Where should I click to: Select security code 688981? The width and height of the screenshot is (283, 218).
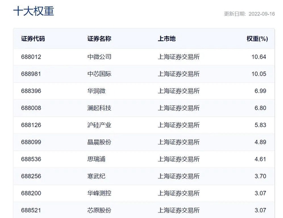coord(31,74)
